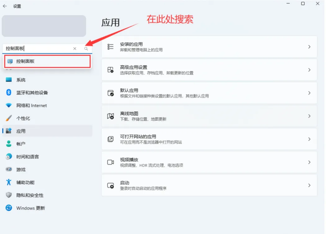The width and height of the screenshot is (326, 234).
Task: Open 游戏 controller icon category
Action: [9, 169]
